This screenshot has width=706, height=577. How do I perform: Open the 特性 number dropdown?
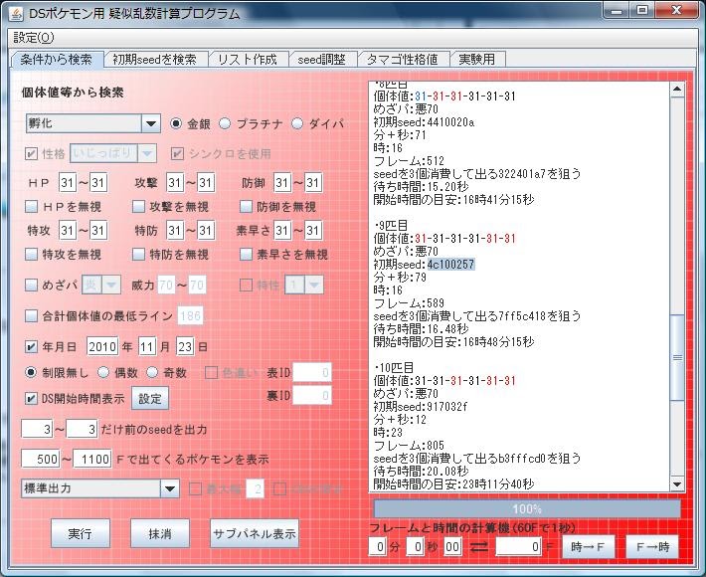(x=314, y=285)
